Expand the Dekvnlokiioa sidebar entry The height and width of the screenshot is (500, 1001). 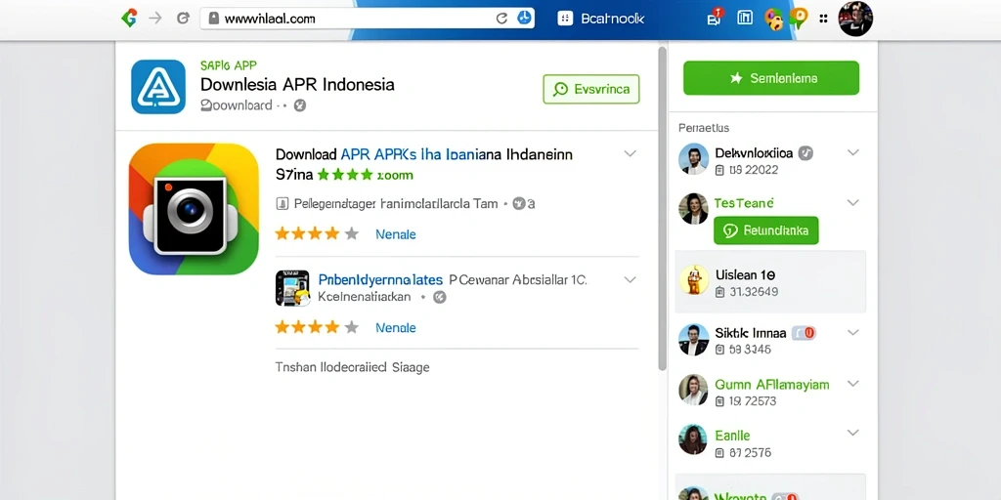tap(852, 152)
